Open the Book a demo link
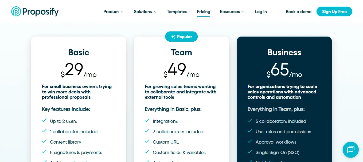363x162 pixels. coord(299,12)
